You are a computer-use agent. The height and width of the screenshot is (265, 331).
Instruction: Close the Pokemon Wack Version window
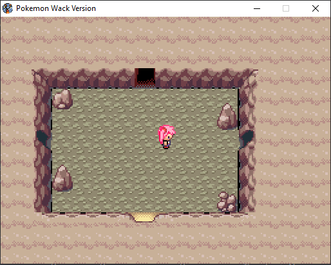point(316,8)
